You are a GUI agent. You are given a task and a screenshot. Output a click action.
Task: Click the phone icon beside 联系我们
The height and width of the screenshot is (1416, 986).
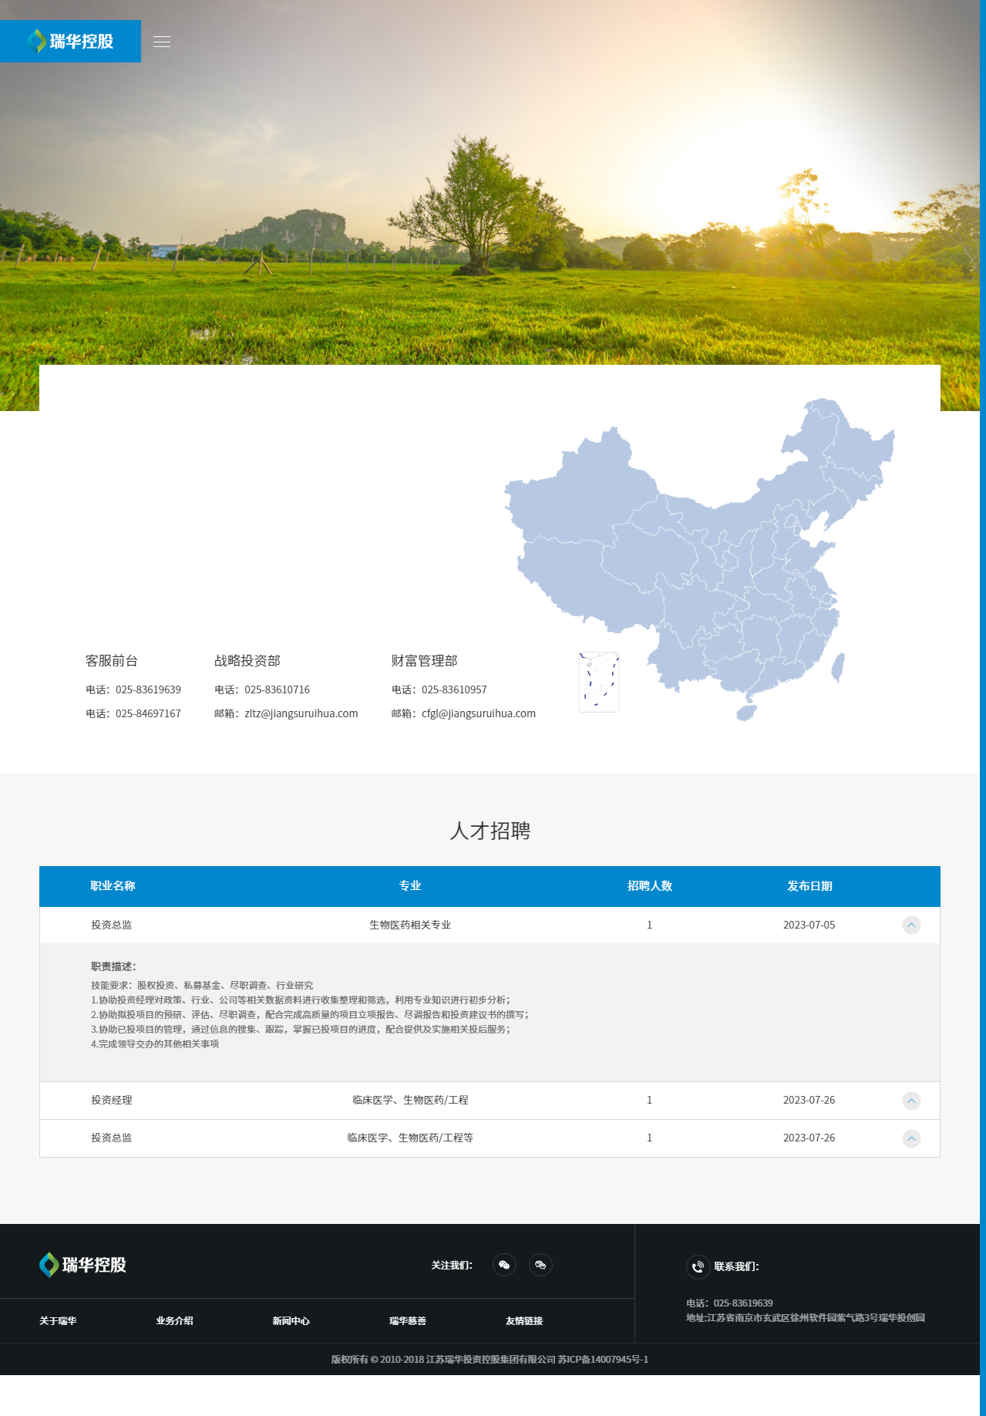(698, 1266)
